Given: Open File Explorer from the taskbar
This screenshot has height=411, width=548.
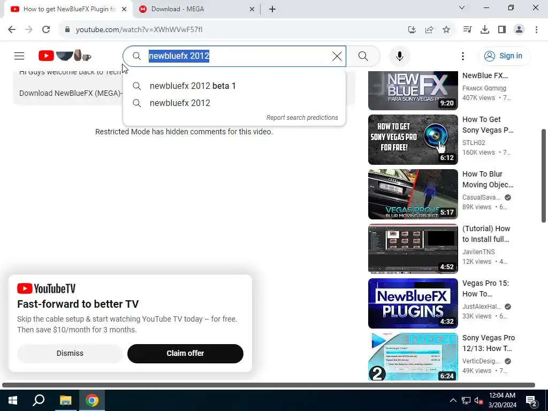Looking at the screenshot, I should point(65,400).
